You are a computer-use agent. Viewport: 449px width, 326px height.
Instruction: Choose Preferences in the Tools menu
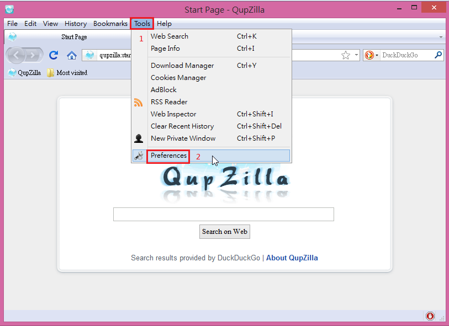pos(212,156)
